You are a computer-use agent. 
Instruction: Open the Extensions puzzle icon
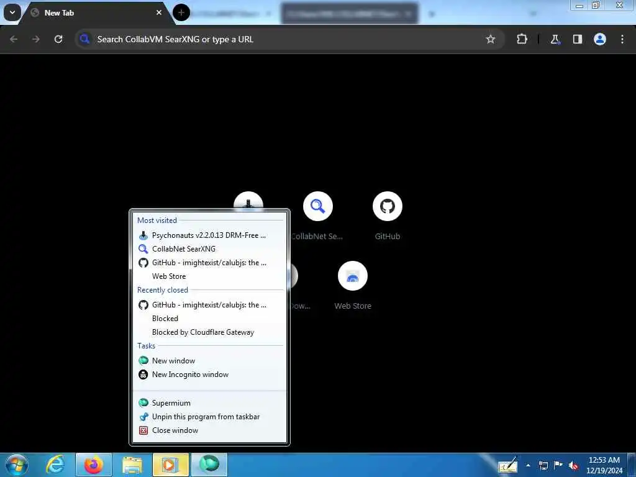[x=522, y=39]
